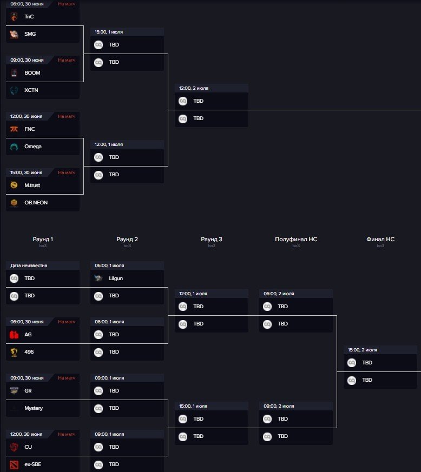Click the Fnatic orange logo icon
The image size is (421, 472).
coord(14,129)
